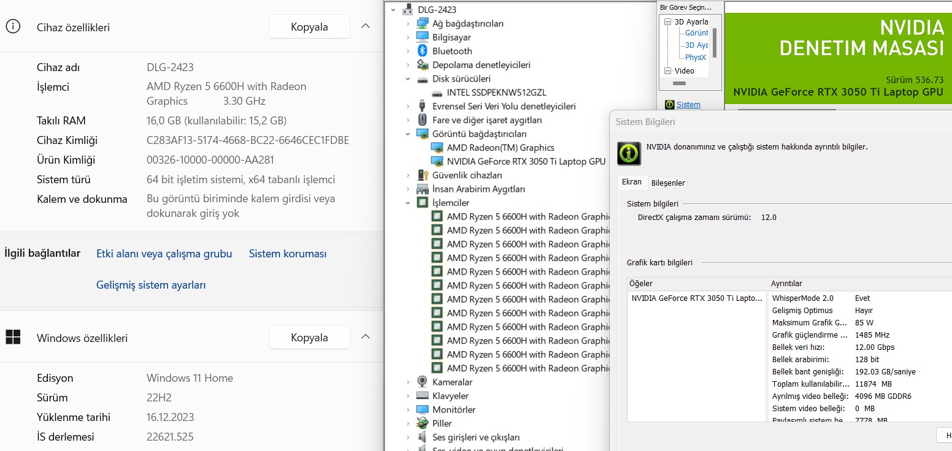This screenshot has height=451, width=952.
Task: Collapse the Windows özellikleri section chevron
Action: coord(366,337)
